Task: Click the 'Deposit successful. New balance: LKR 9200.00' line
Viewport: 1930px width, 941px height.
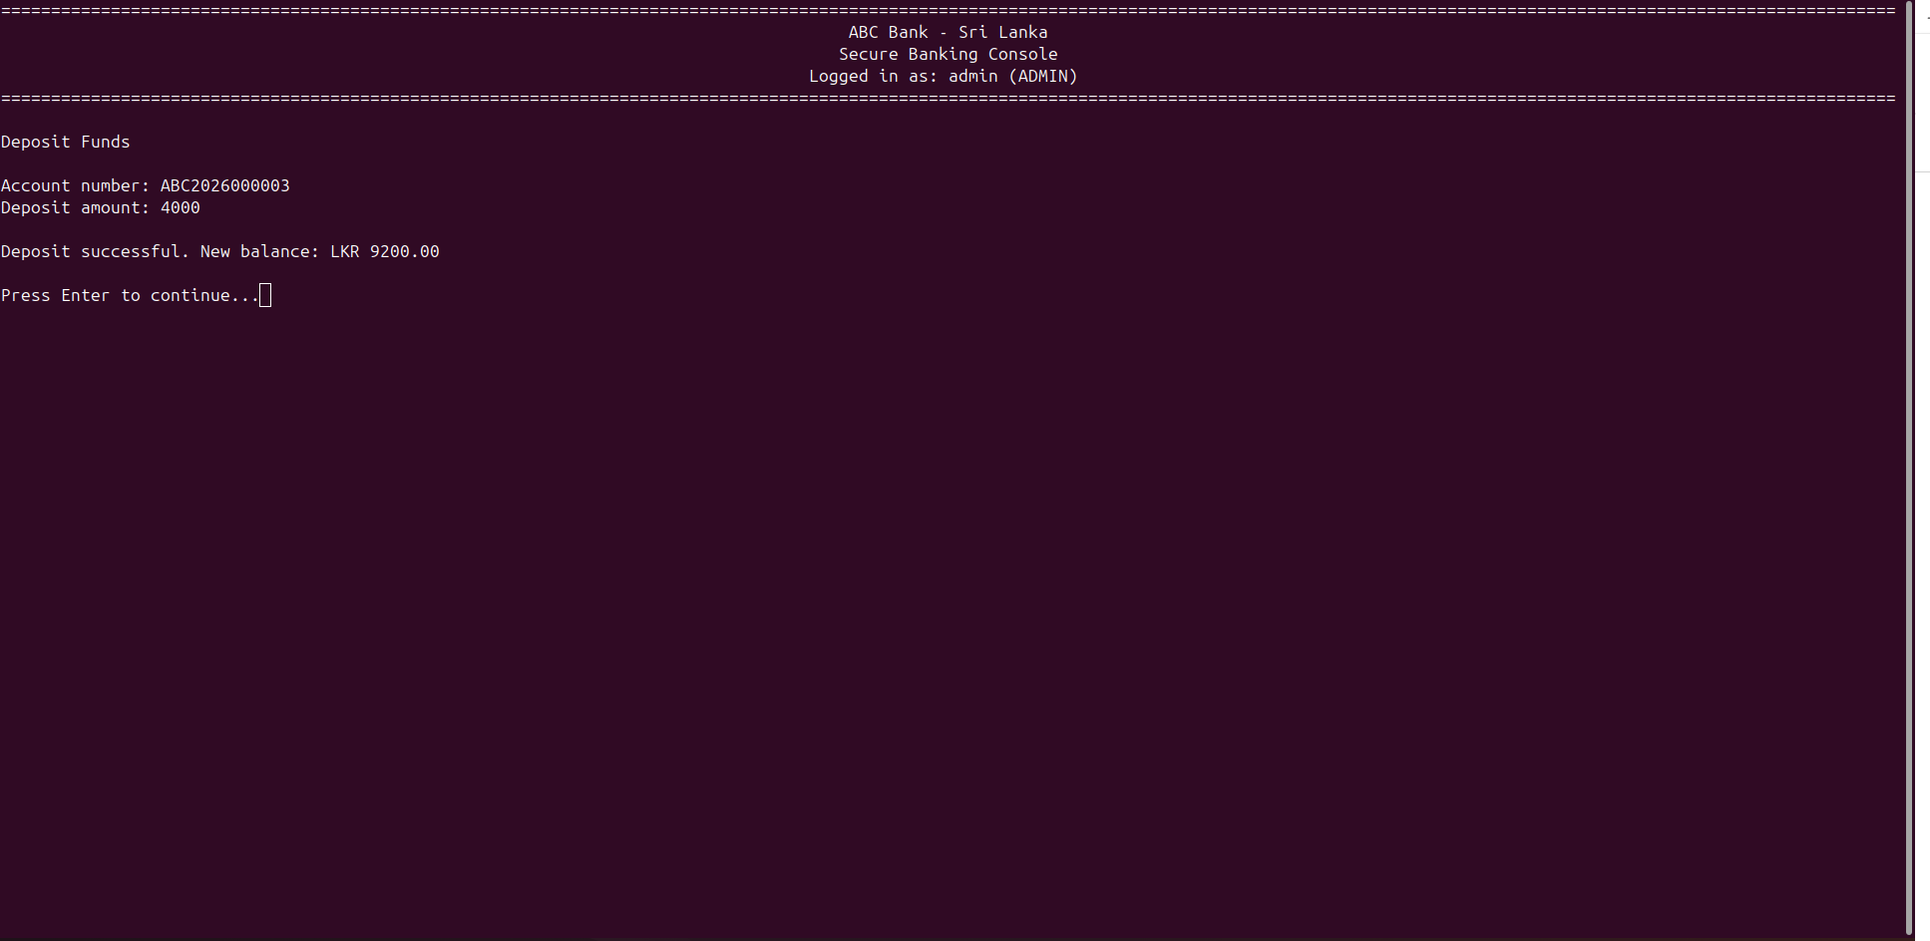Action: [x=220, y=251]
